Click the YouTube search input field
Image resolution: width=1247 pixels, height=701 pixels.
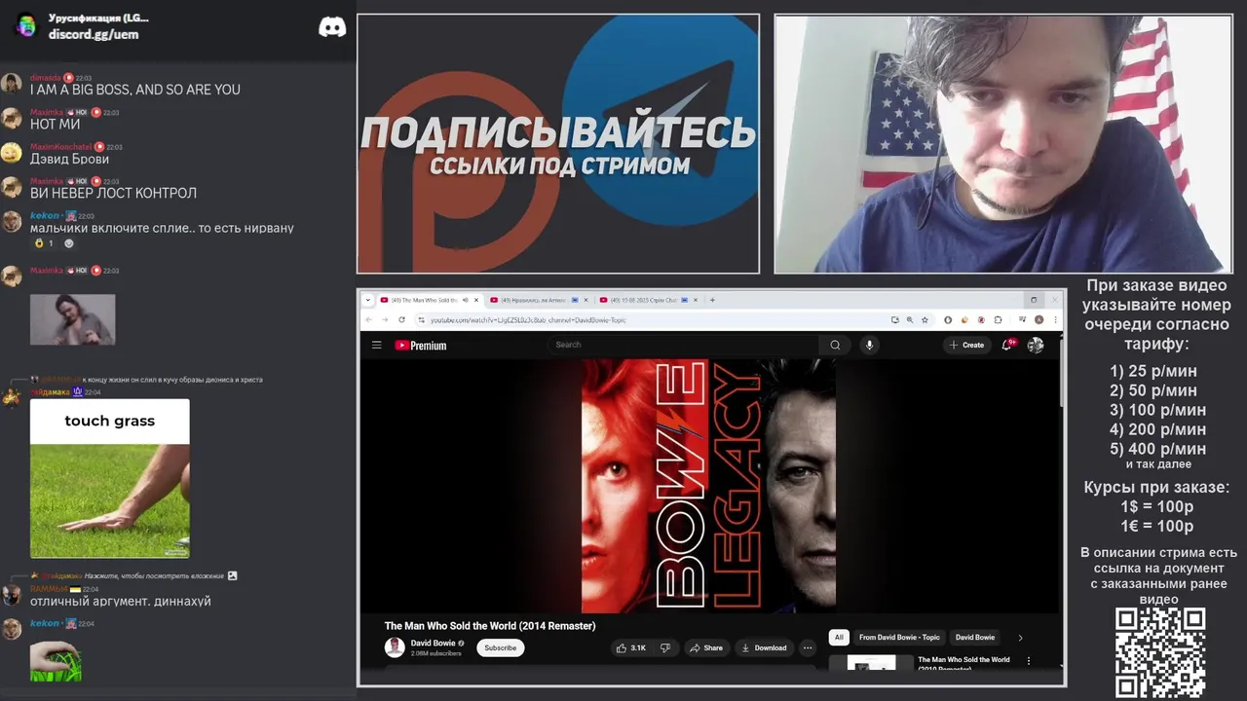682,345
